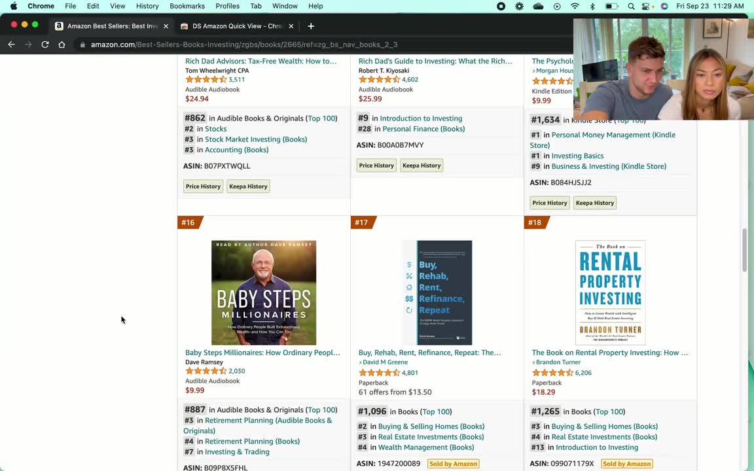Open the Wealth Management (Books) link
Image resolution: width=754 pixels, height=471 pixels.
pyautogui.click(x=426, y=447)
